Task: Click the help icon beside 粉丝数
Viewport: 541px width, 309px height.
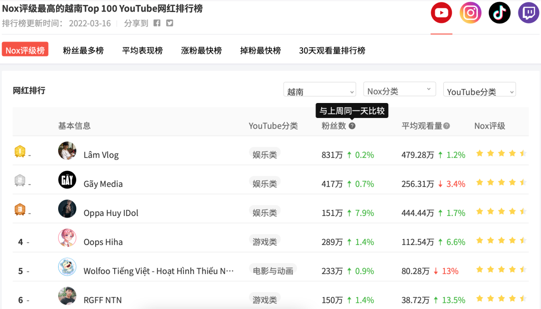Action: click(x=352, y=125)
